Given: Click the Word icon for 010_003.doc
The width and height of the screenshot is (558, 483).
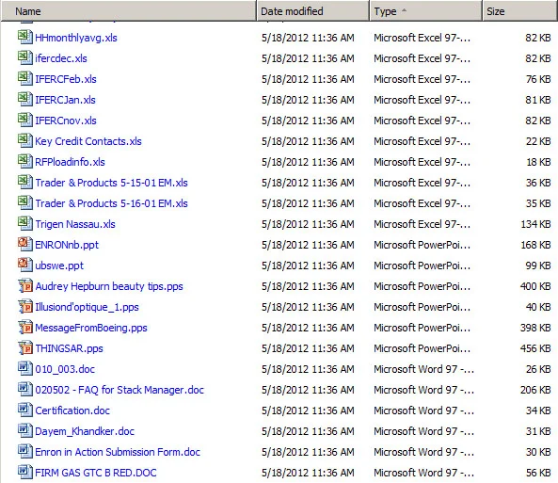Looking at the screenshot, I should pos(24,368).
